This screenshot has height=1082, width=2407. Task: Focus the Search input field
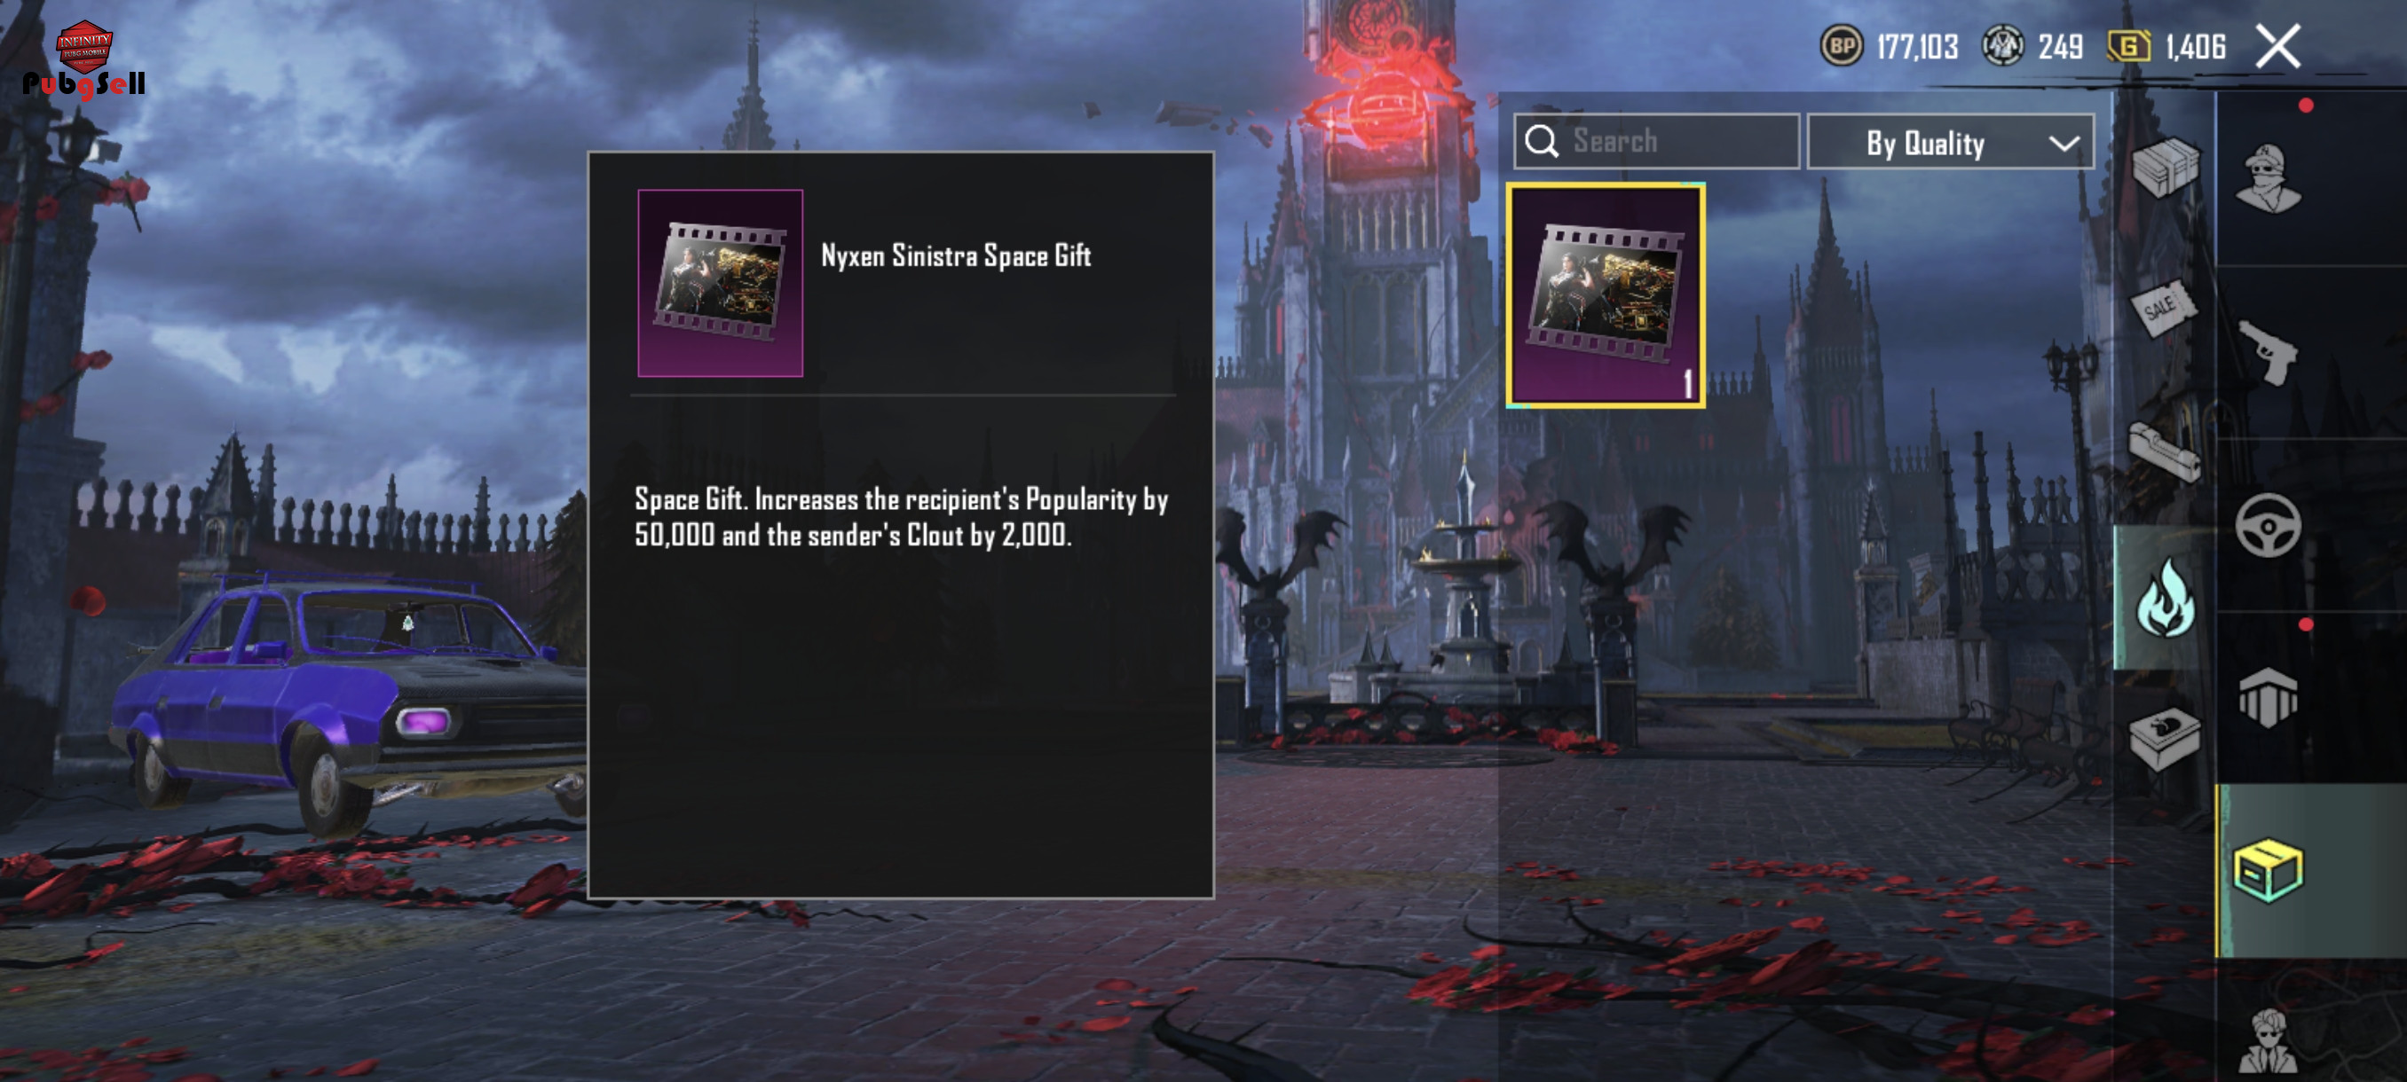click(x=1656, y=142)
